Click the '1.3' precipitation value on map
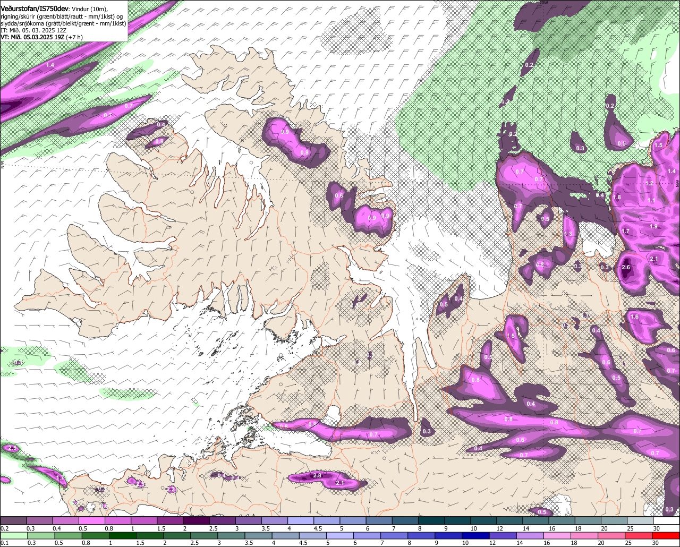This screenshot has width=680, height=547. (568, 234)
